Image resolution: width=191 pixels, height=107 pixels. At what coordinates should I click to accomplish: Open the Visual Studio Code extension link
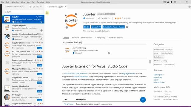coord(76,73)
